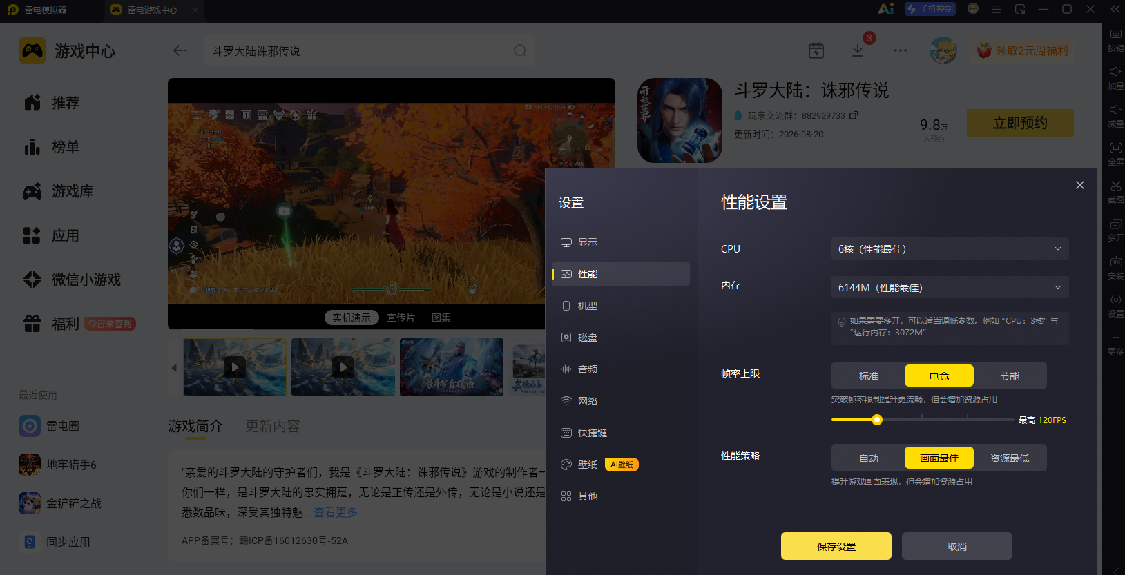The height and width of the screenshot is (575, 1125).
Task: Select 自动 performance strategy
Action: pyautogui.click(x=869, y=458)
